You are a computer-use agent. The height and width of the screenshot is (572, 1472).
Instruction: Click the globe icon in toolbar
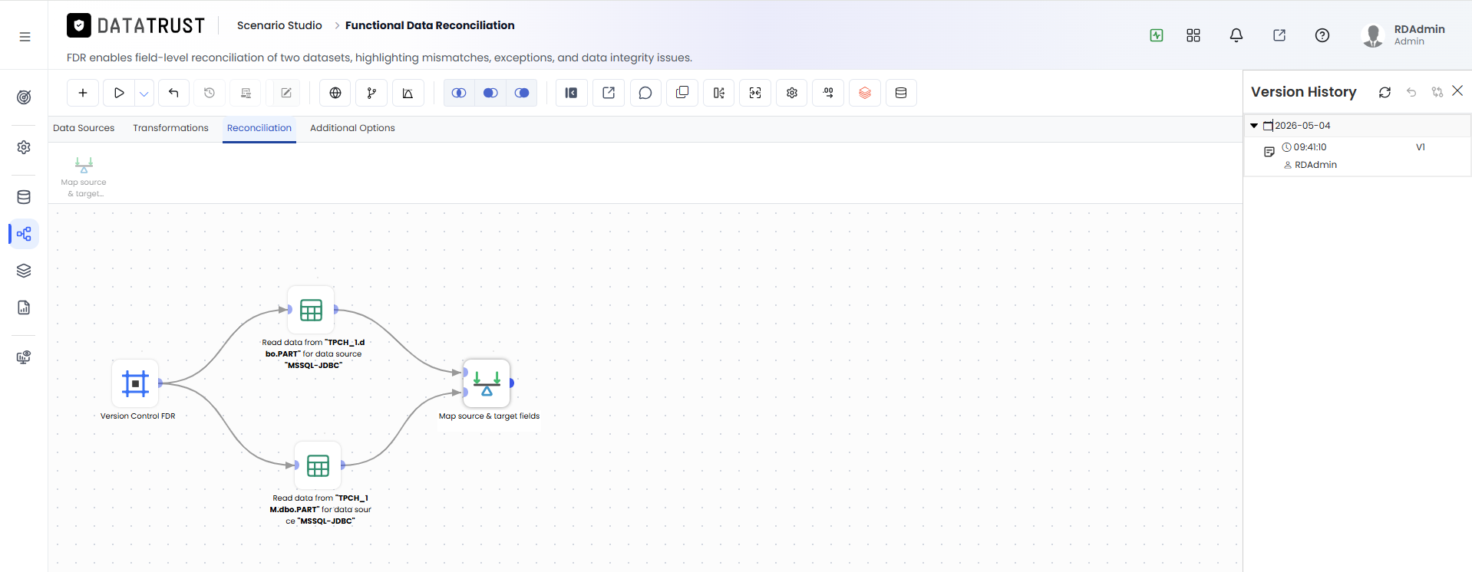(335, 93)
